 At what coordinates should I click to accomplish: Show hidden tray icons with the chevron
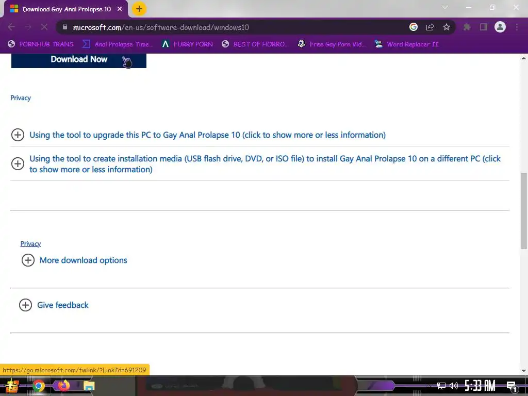pos(428,386)
